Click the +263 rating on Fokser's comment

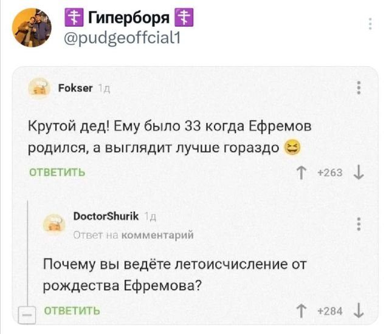point(333,172)
